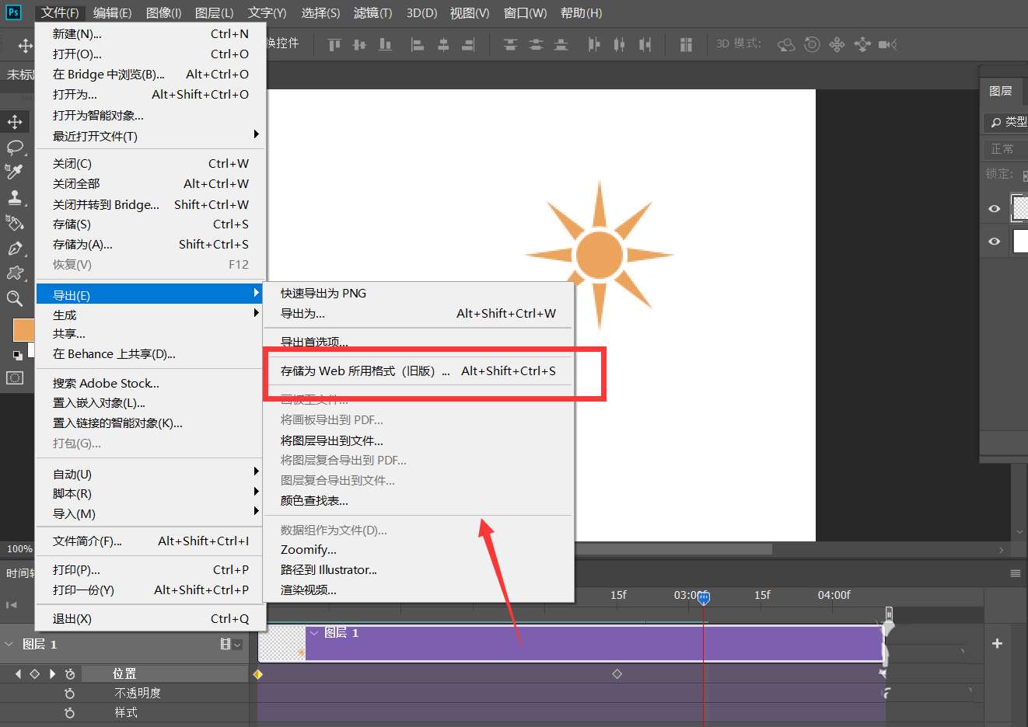1028x727 pixels.
Task: Hide the top layer via eye icon
Action: (994, 208)
